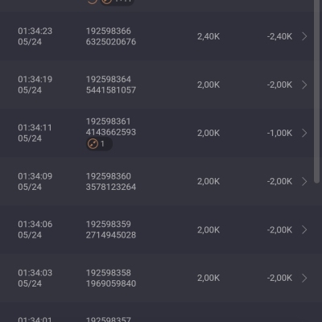Screen dimensions: 322x322
Task: Click the vertical scrollbar thumb
Action: click(316, 91)
